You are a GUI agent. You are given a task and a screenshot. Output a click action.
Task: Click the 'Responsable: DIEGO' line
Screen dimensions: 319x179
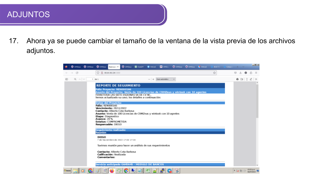(109, 124)
